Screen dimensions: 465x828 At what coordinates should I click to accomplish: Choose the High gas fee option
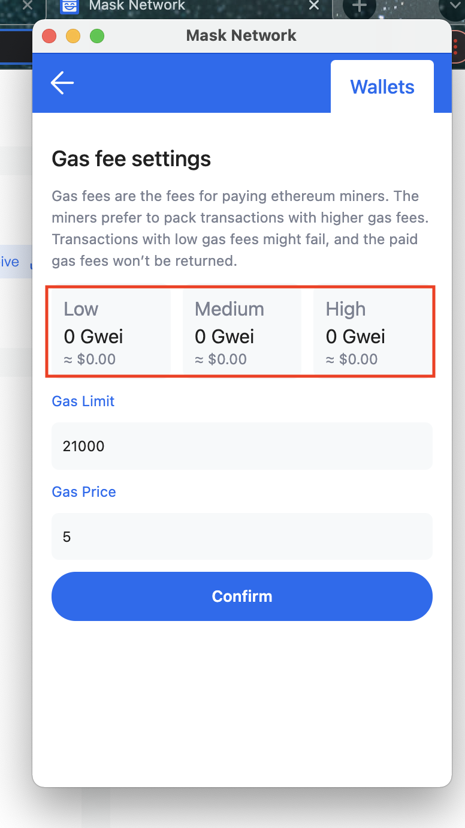372,332
